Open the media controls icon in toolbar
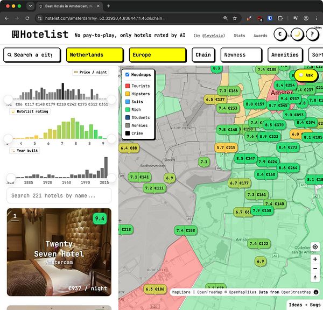Image resolution: width=323 pixels, height=310 pixels. pyautogui.click(x=296, y=18)
